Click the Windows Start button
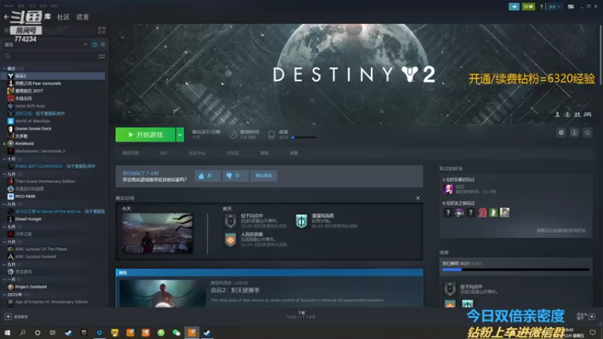The height and width of the screenshot is (339, 603). click(x=8, y=332)
